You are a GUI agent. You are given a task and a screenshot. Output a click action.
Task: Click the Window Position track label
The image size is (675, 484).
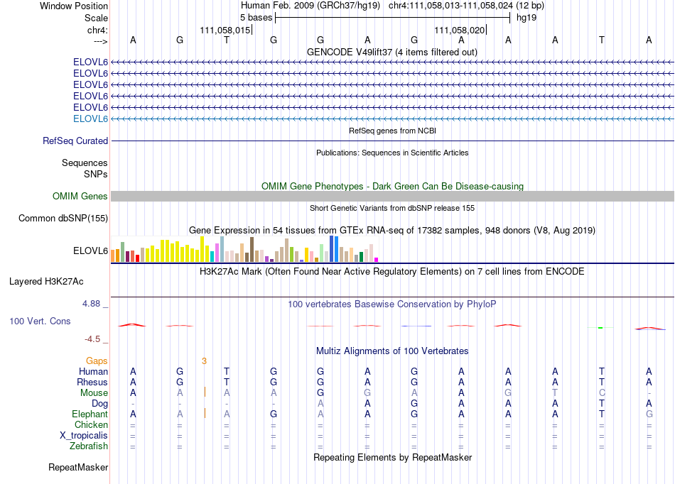[74, 6]
